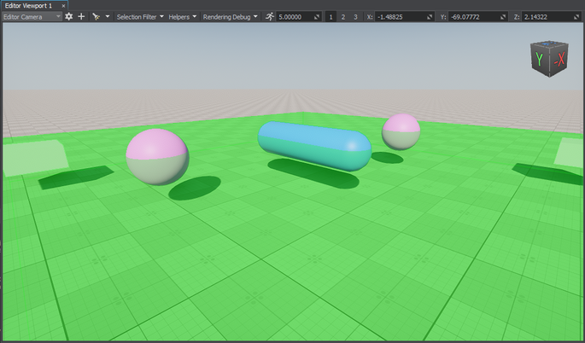
Task: Click the spinner icon in the Y field
Action: (501, 16)
